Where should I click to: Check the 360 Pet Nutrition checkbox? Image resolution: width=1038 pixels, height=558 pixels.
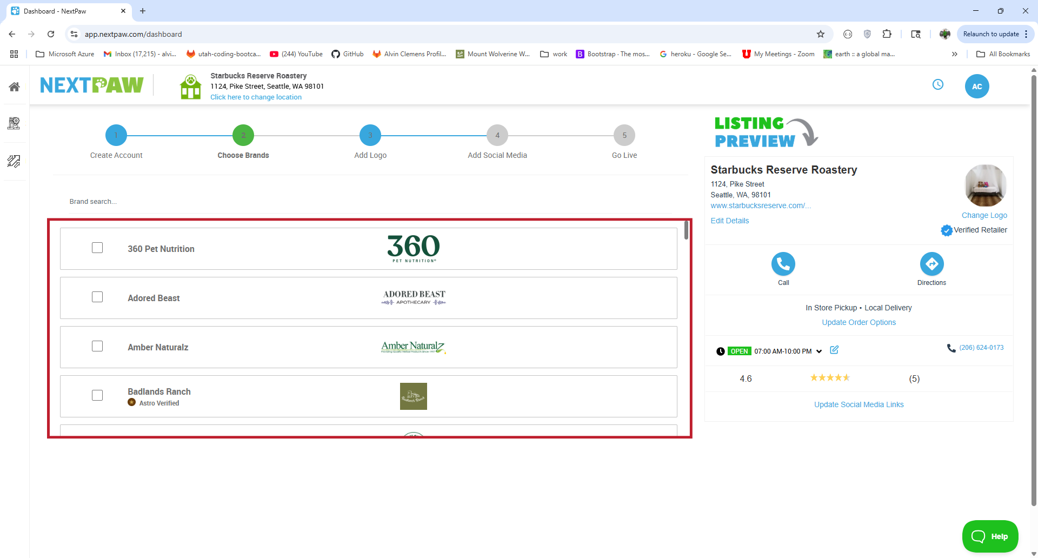(97, 248)
